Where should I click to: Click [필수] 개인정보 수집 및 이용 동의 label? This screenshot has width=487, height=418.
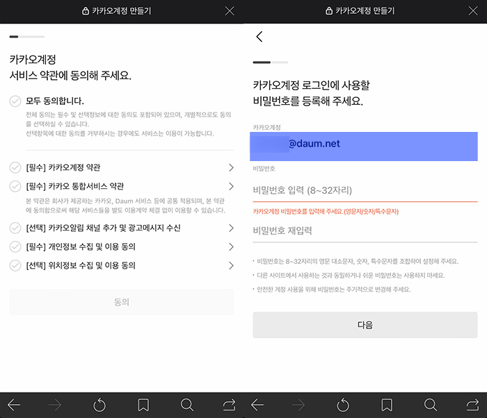coord(81,246)
